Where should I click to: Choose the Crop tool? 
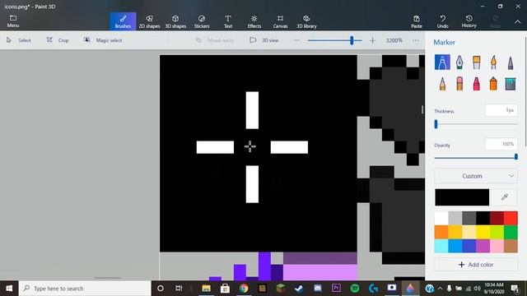[58, 40]
